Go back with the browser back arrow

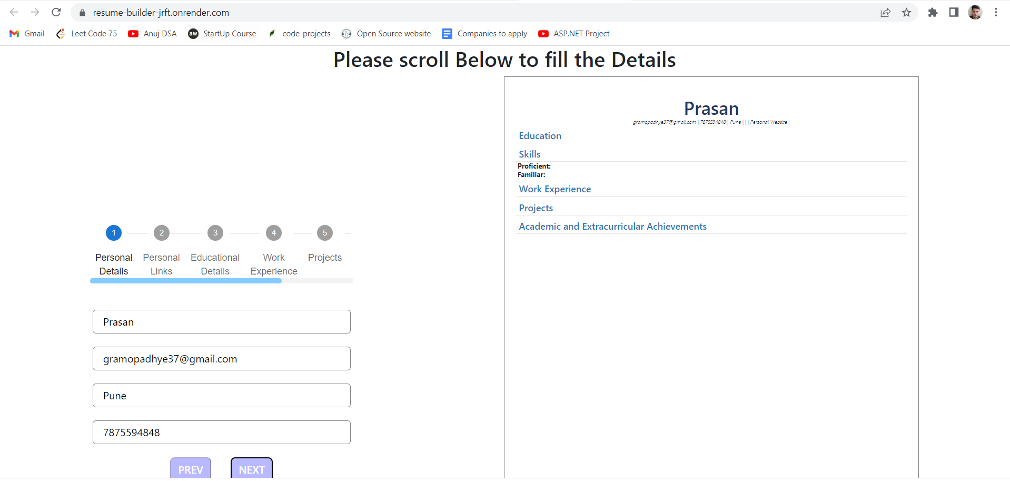coord(14,12)
